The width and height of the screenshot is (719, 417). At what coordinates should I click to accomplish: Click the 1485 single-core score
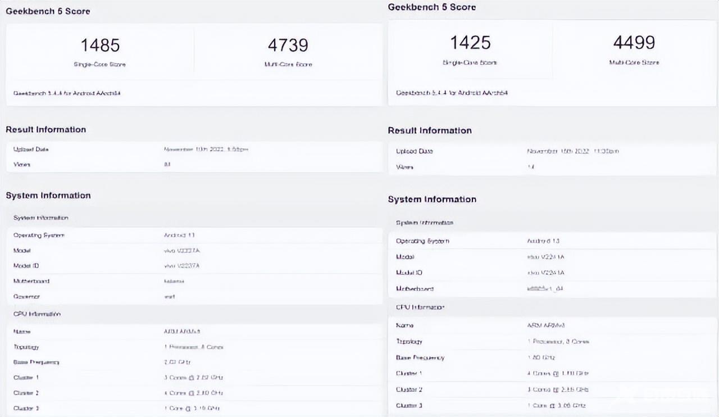(100, 45)
